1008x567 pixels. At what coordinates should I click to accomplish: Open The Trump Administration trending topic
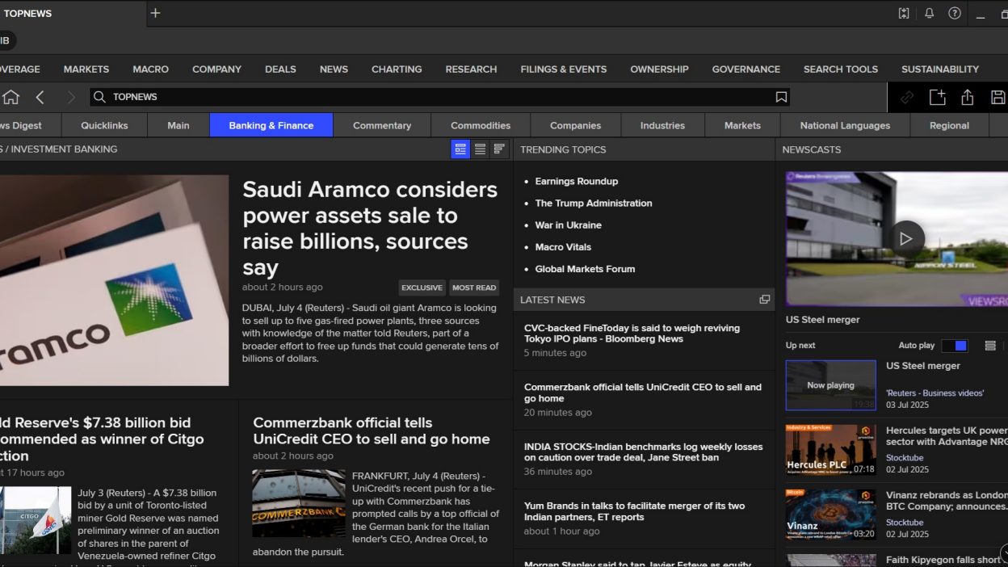pyautogui.click(x=594, y=204)
